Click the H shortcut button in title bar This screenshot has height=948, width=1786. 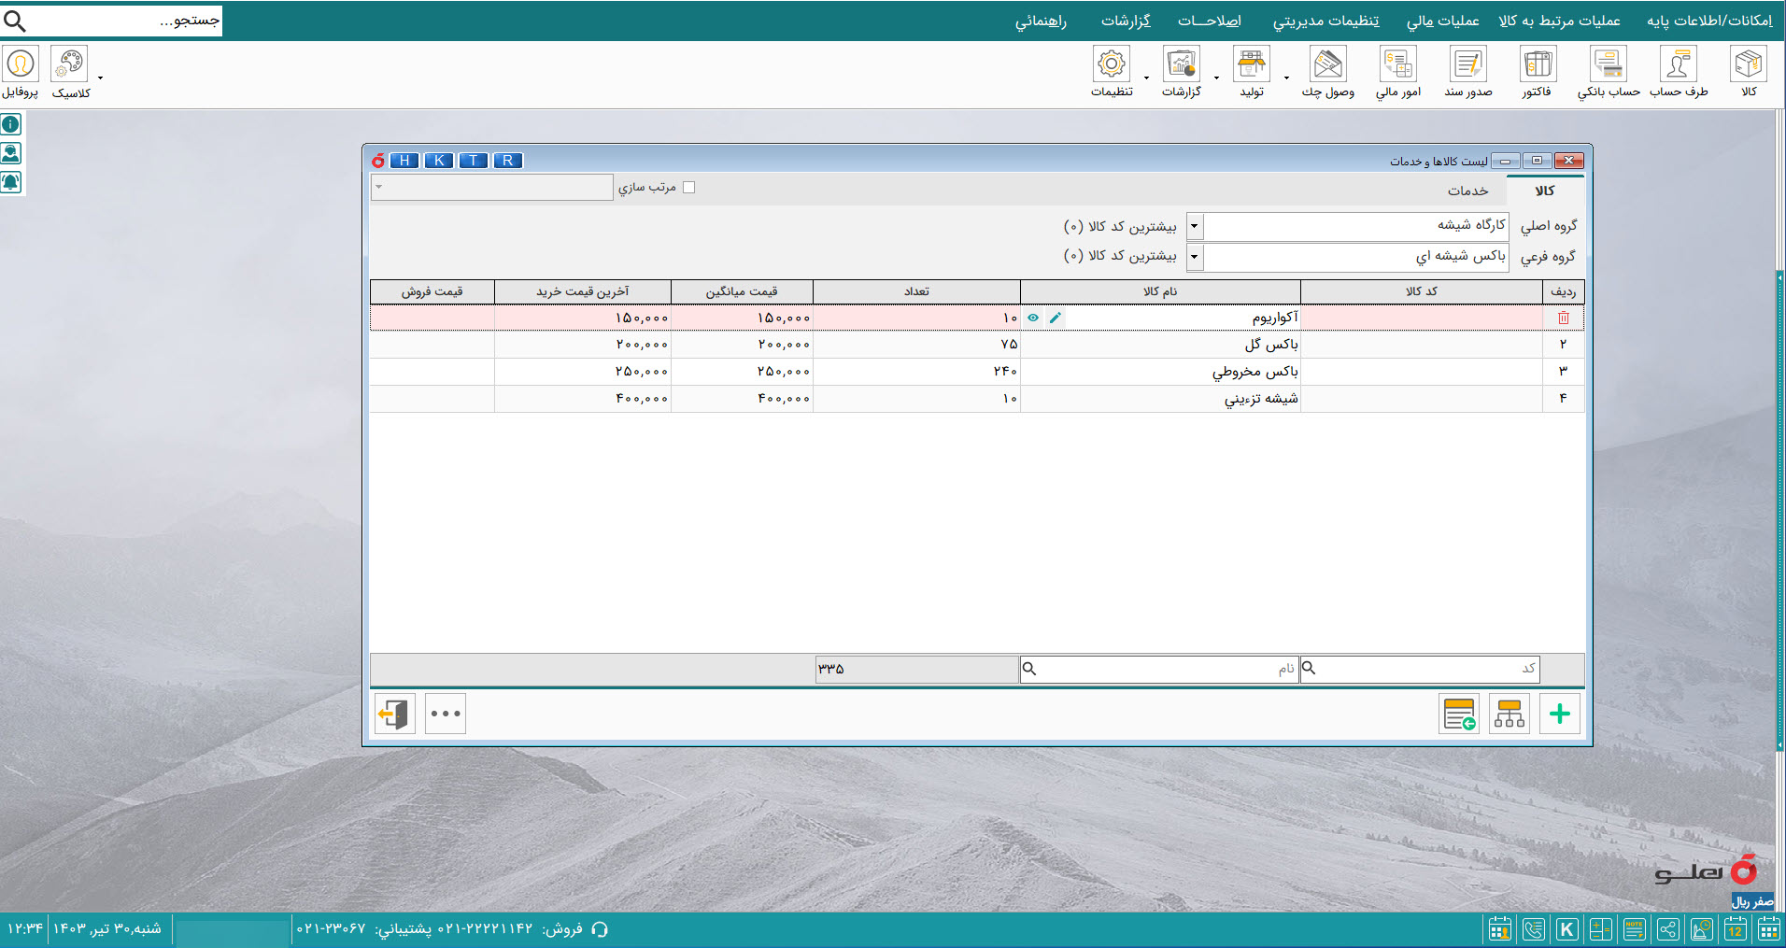click(404, 161)
